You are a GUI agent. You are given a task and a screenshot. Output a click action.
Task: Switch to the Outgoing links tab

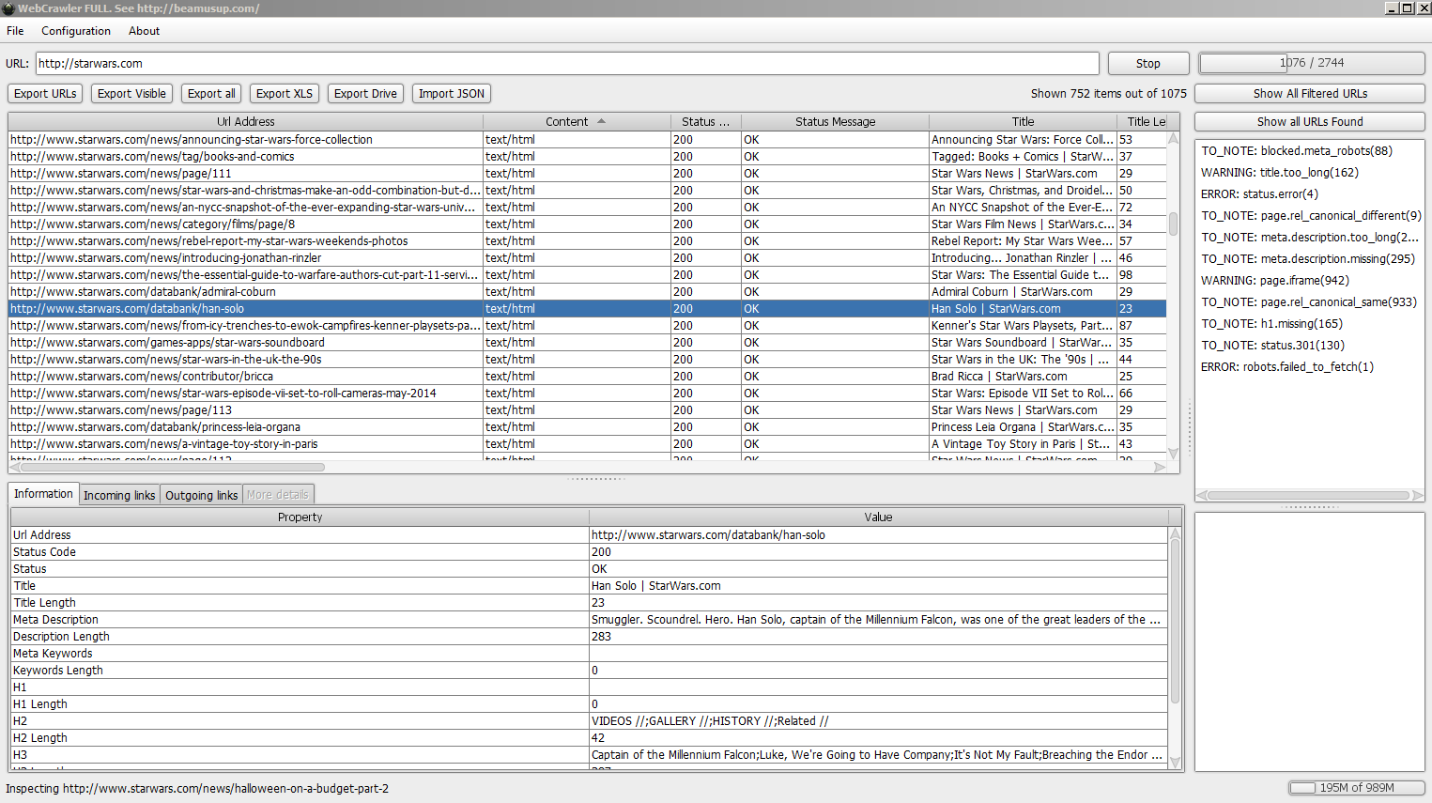click(202, 495)
